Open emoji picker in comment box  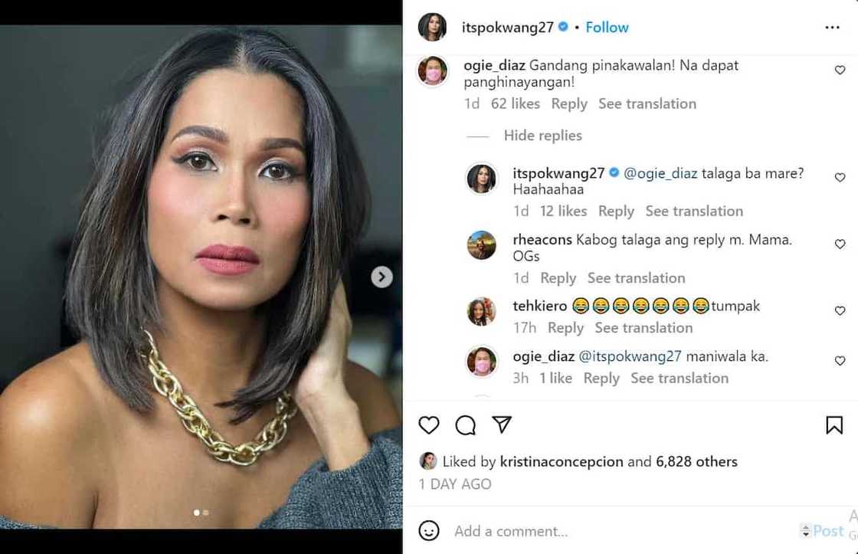[430, 530]
